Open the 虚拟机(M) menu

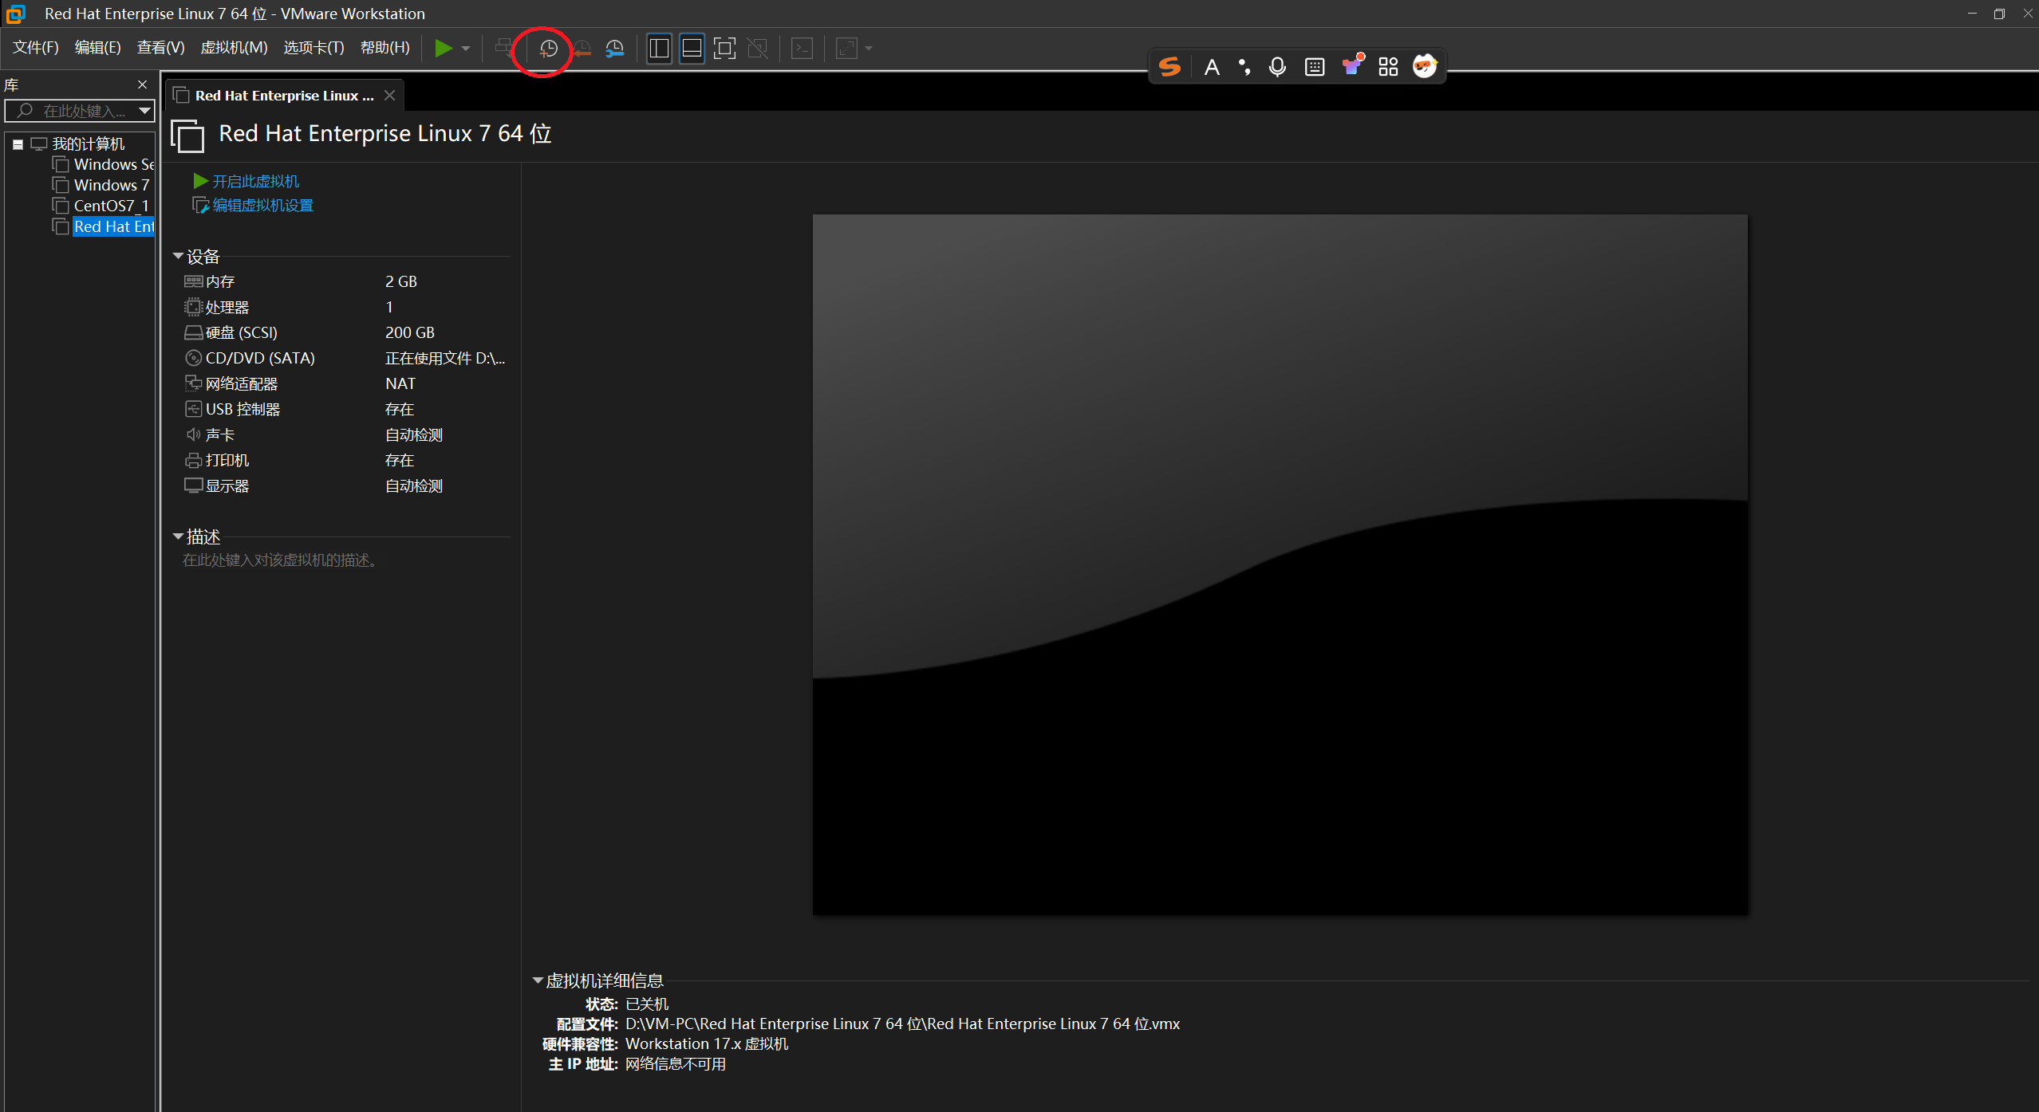click(233, 48)
